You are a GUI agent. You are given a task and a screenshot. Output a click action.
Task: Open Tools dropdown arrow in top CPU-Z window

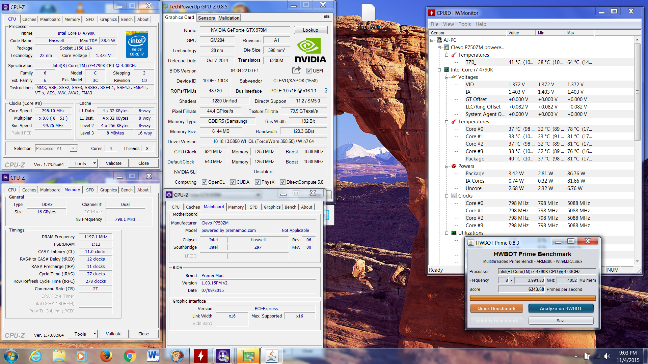tap(94, 163)
